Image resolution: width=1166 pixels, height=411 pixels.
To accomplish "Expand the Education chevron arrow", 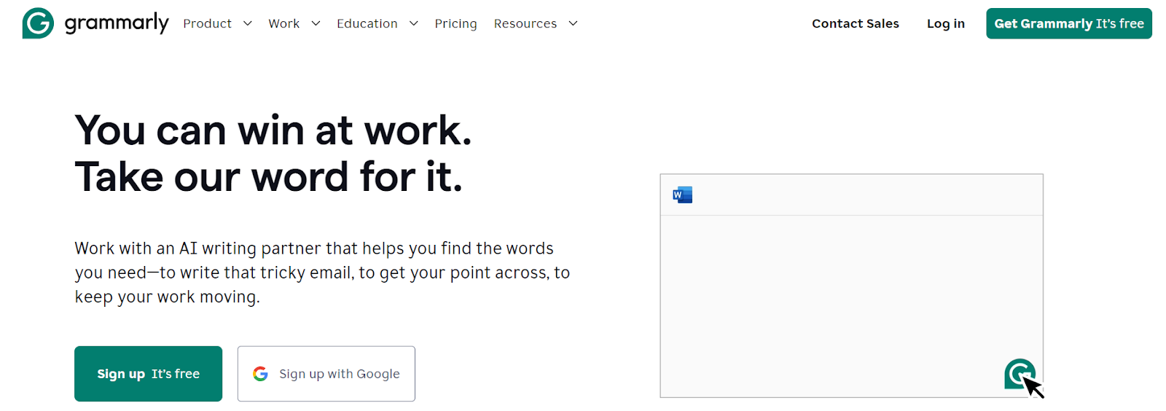I will [x=414, y=23].
